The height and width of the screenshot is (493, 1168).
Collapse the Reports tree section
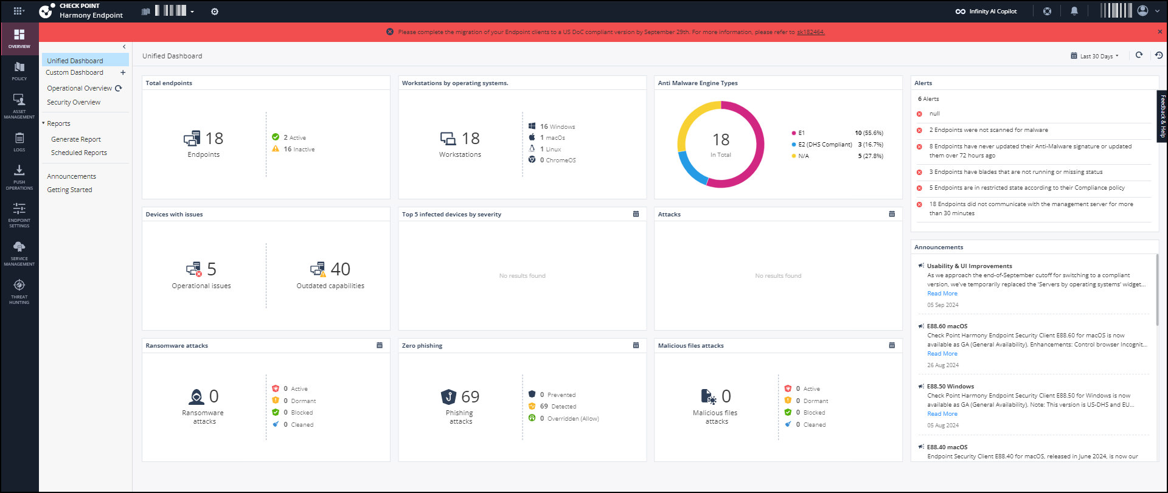(x=44, y=123)
